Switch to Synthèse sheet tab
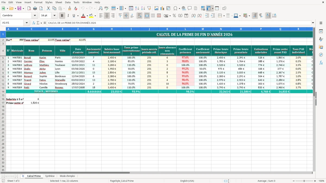 pos(50,176)
